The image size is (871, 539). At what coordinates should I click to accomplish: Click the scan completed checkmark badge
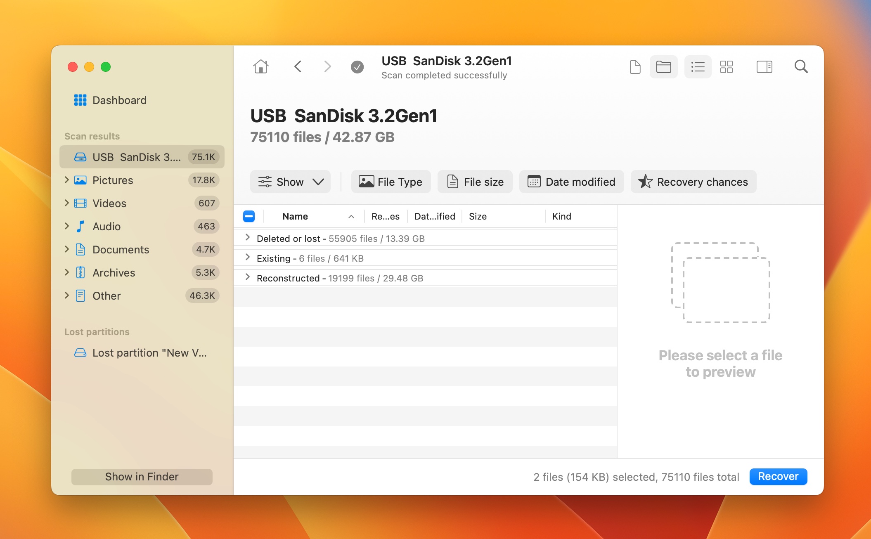357,66
